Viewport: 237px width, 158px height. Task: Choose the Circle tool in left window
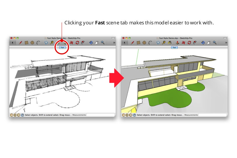click(x=32, y=43)
